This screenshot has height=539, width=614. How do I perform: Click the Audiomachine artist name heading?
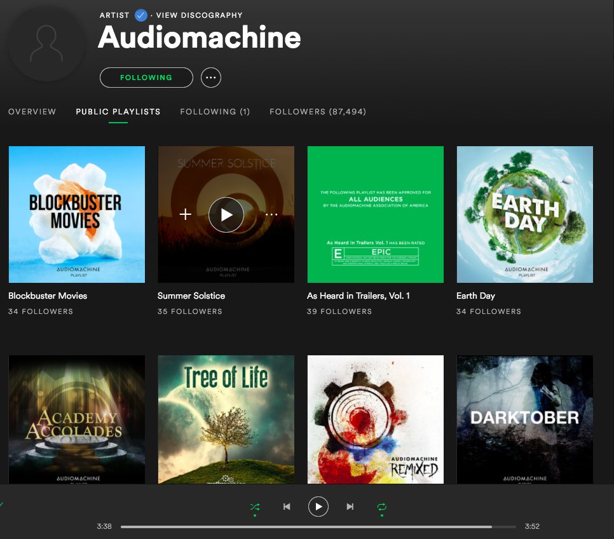(200, 38)
